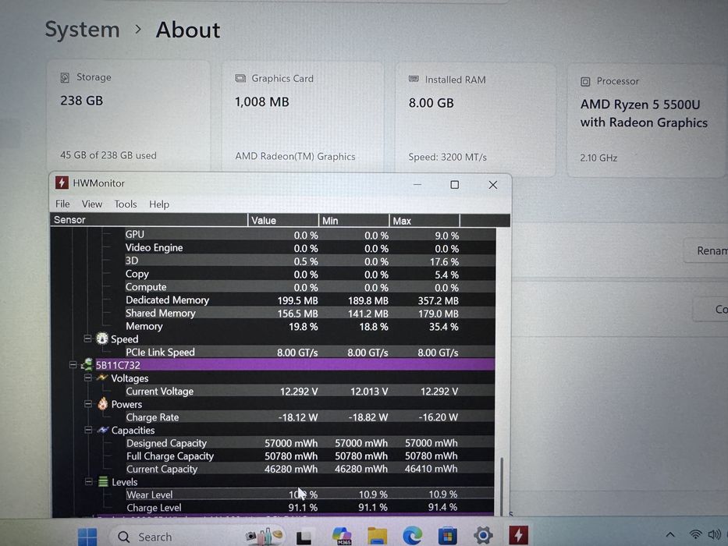Click the HWMonitor vertical scrollbar thumb
728x546 pixels.
(502, 486)
